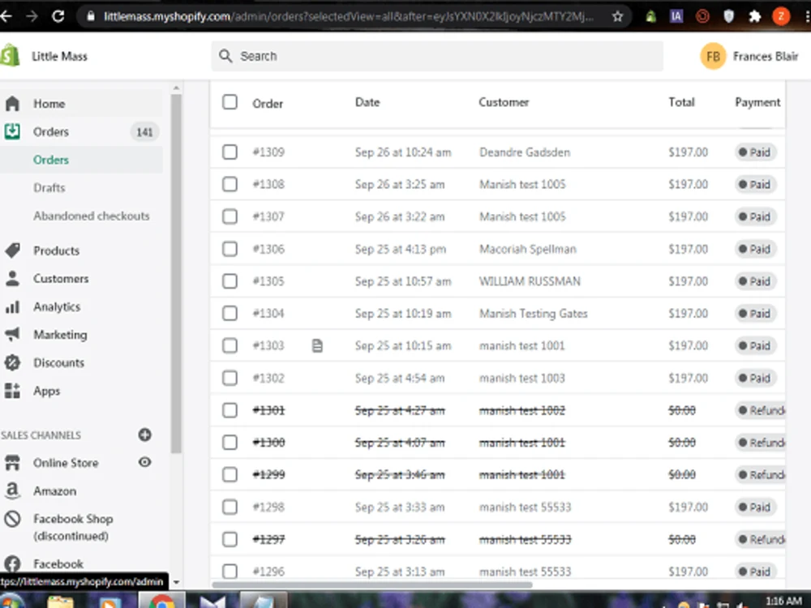
Task: Open the Chrome profile avatar Z
Action: coord(781,16)
